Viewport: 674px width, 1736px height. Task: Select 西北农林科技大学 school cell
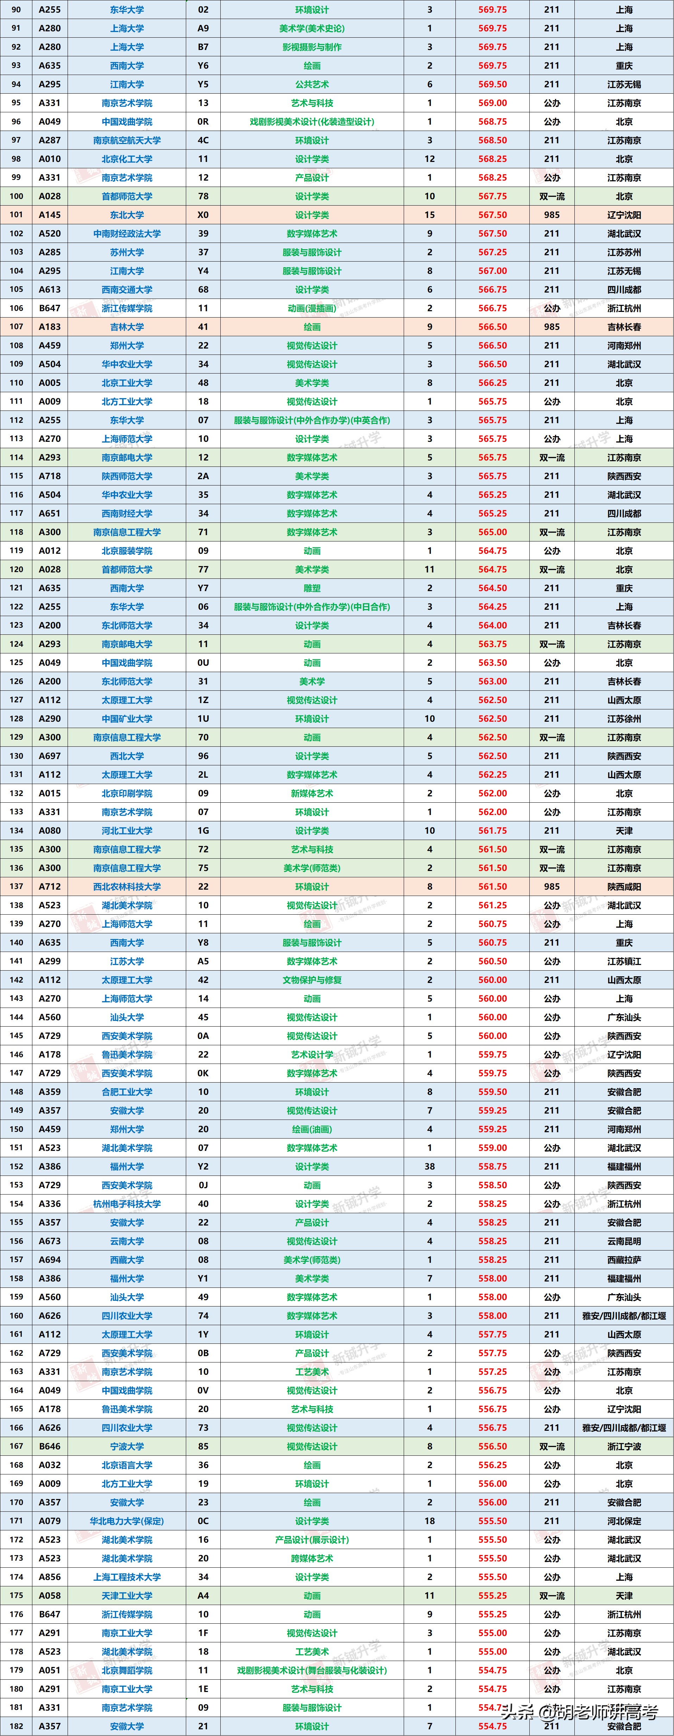pos(127,886)
